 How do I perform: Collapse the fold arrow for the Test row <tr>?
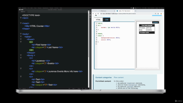point(21,77)
